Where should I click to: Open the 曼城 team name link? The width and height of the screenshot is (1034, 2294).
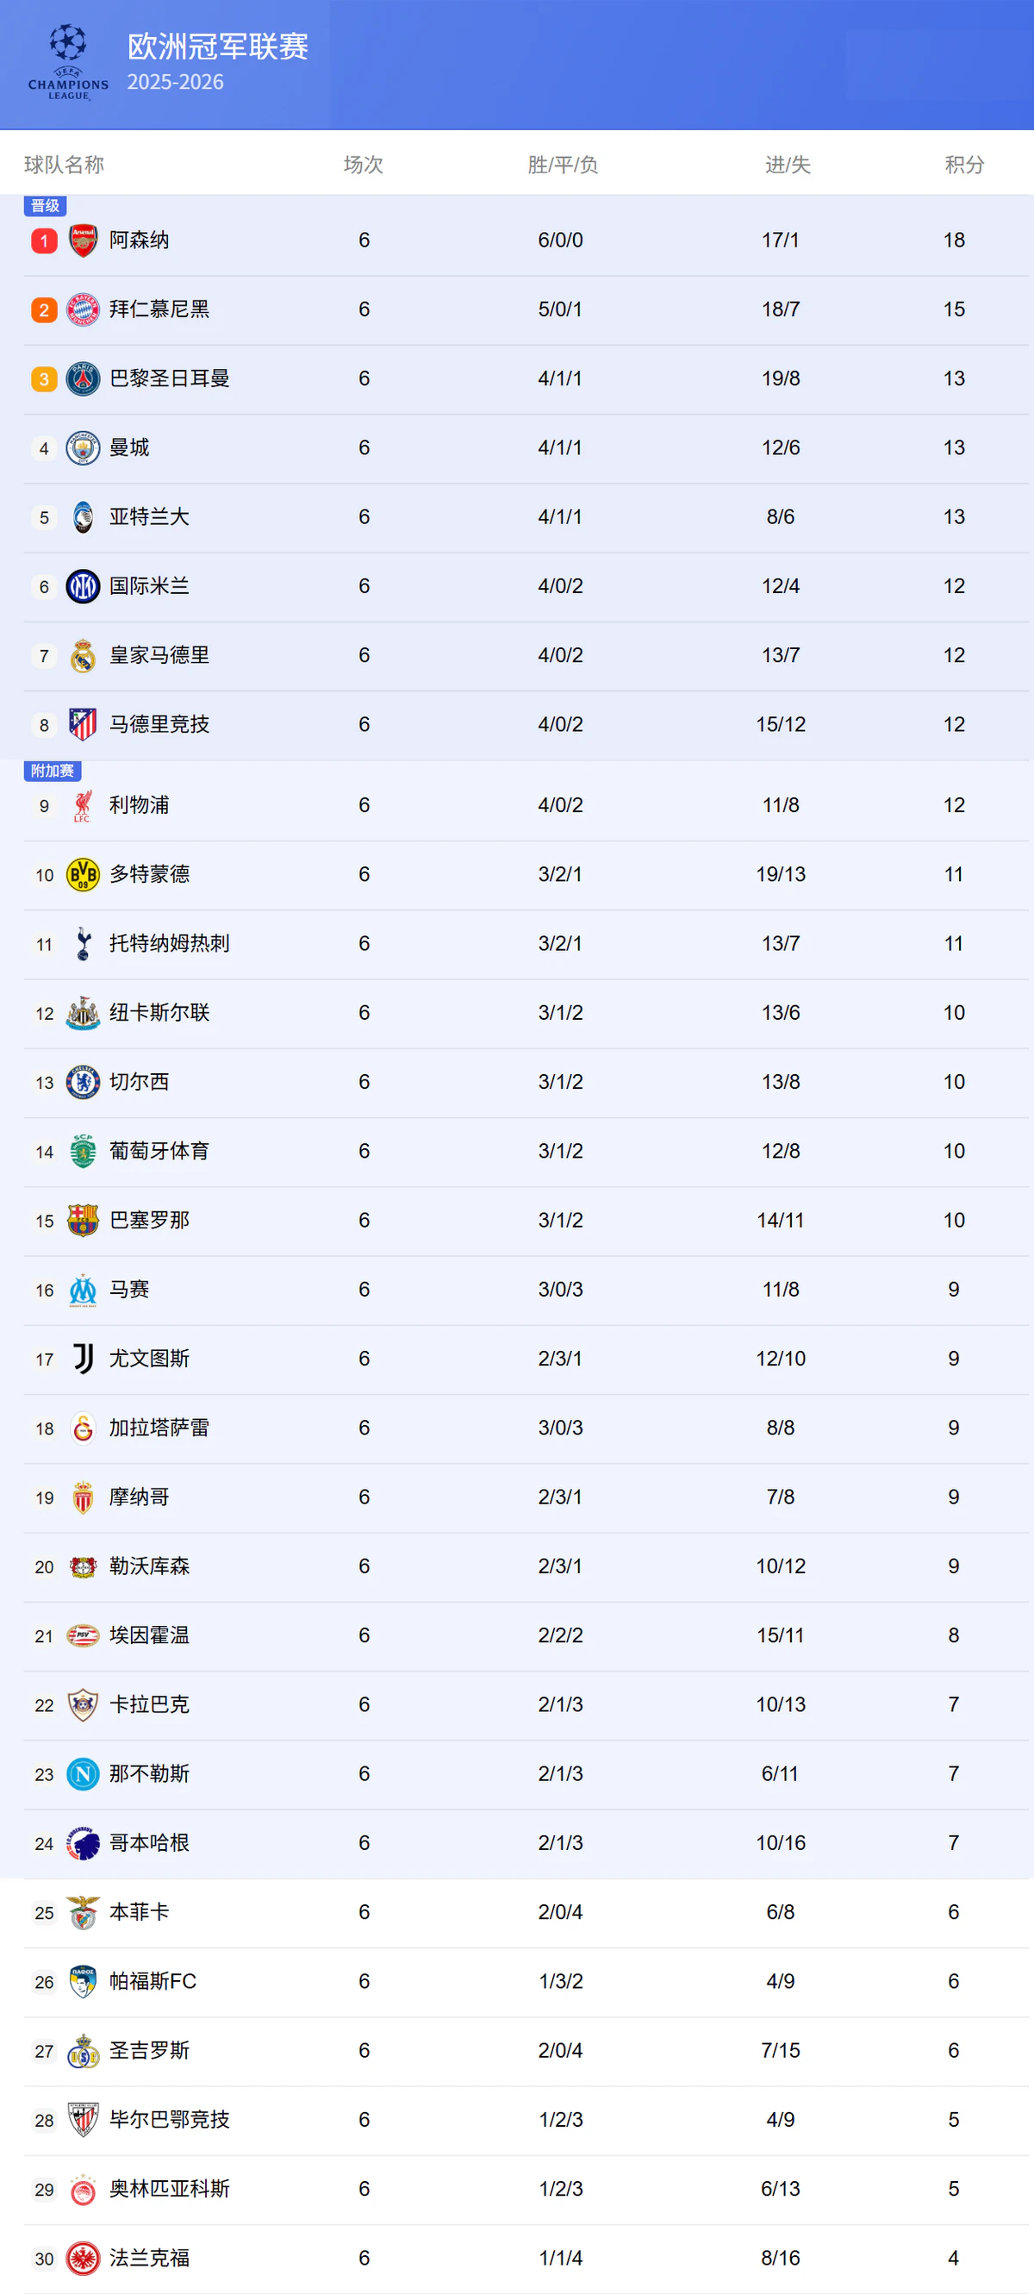point(129,448)
